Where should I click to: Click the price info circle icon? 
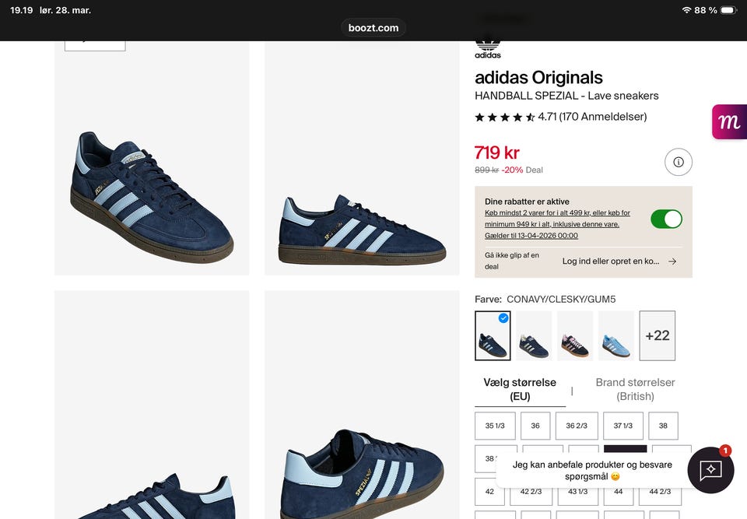click(679, 162)
